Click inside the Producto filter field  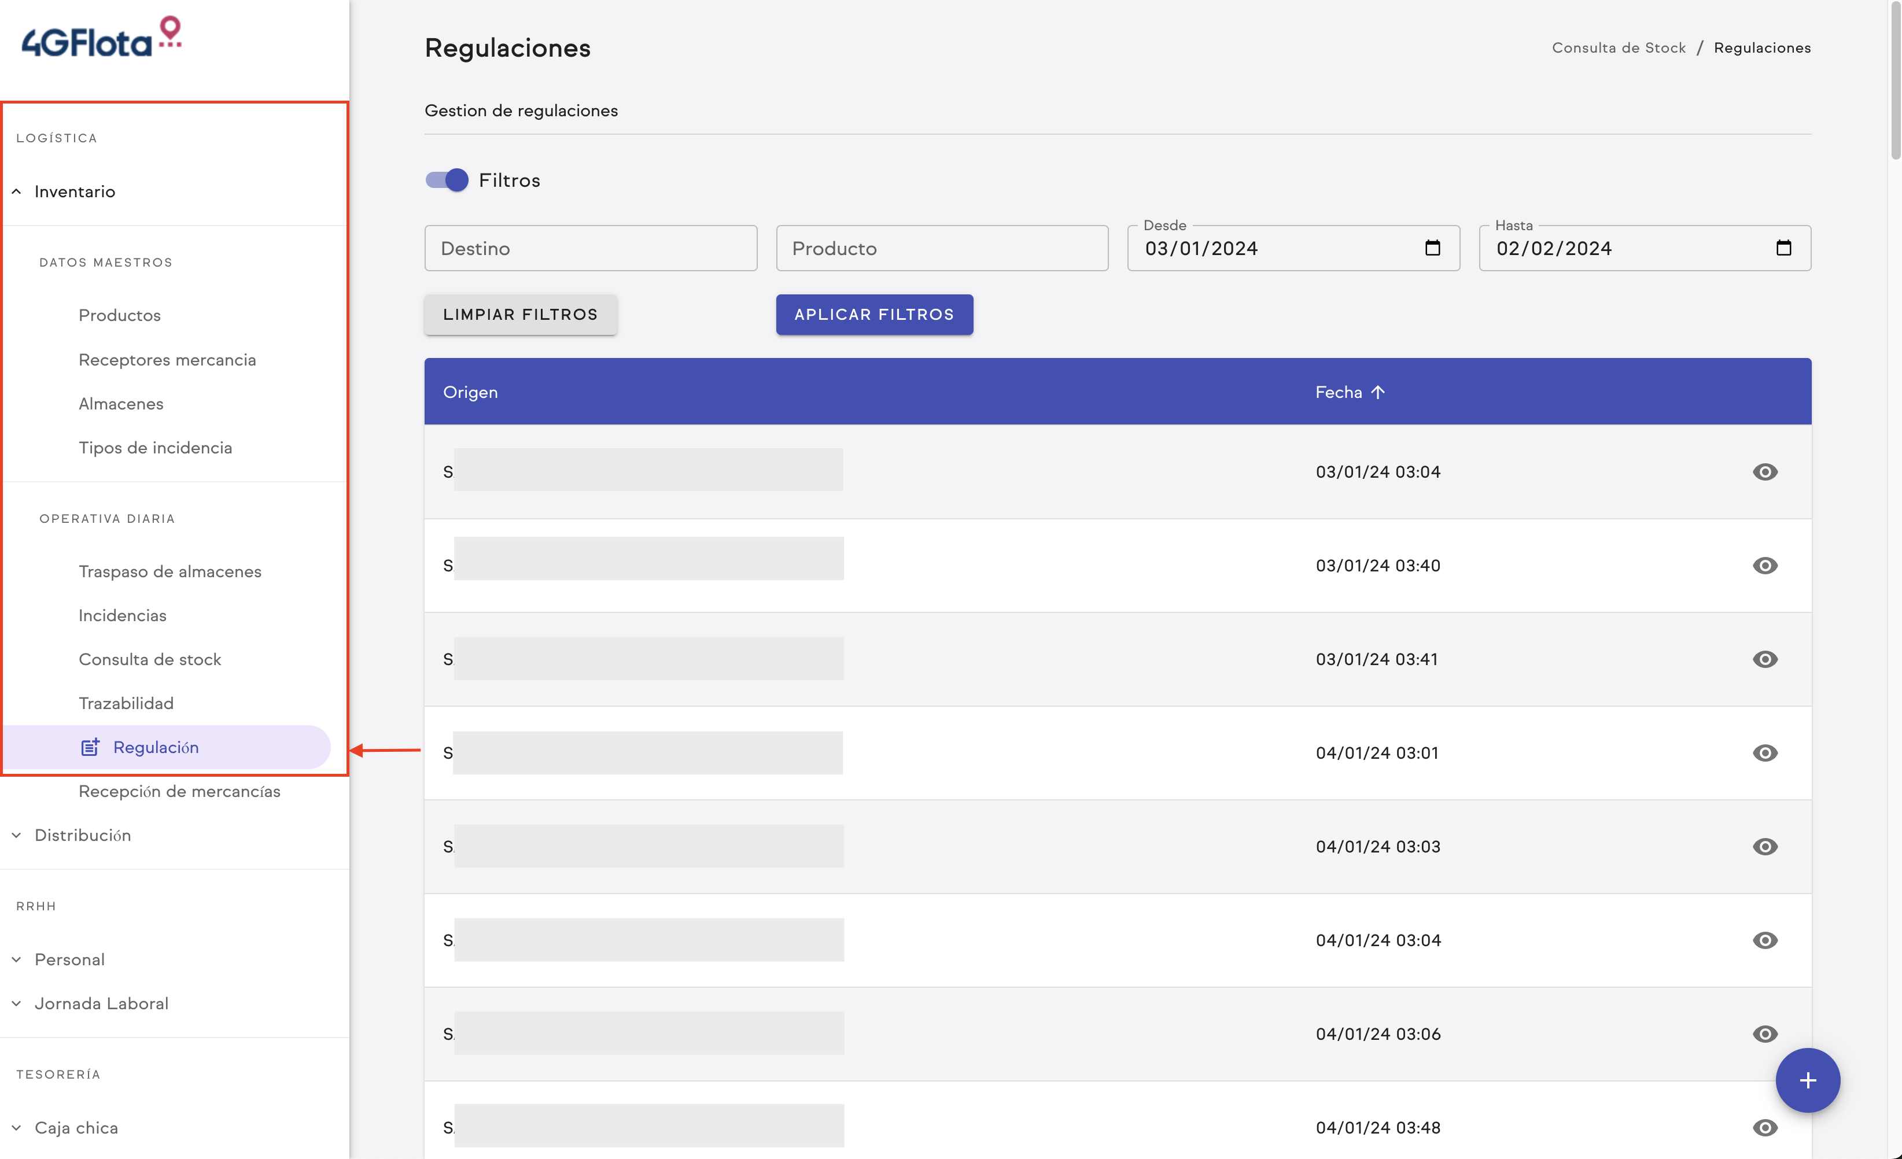941,248
